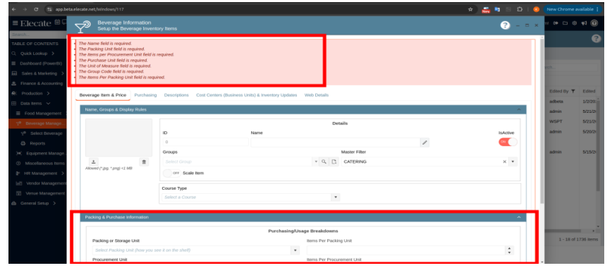
Task: Click adbeta in Edited By column
Action: click(556, 102)
